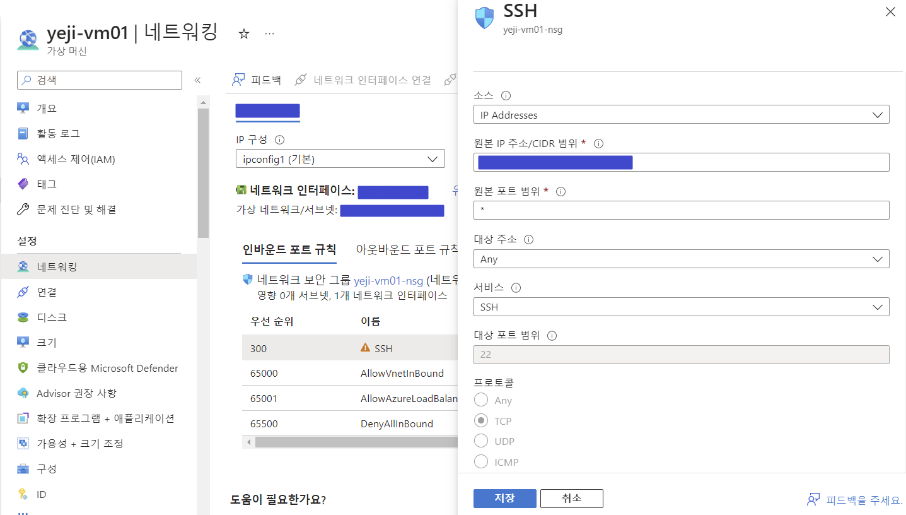
Task: Select the TCP protocol radio button
Action: (481, 420)
